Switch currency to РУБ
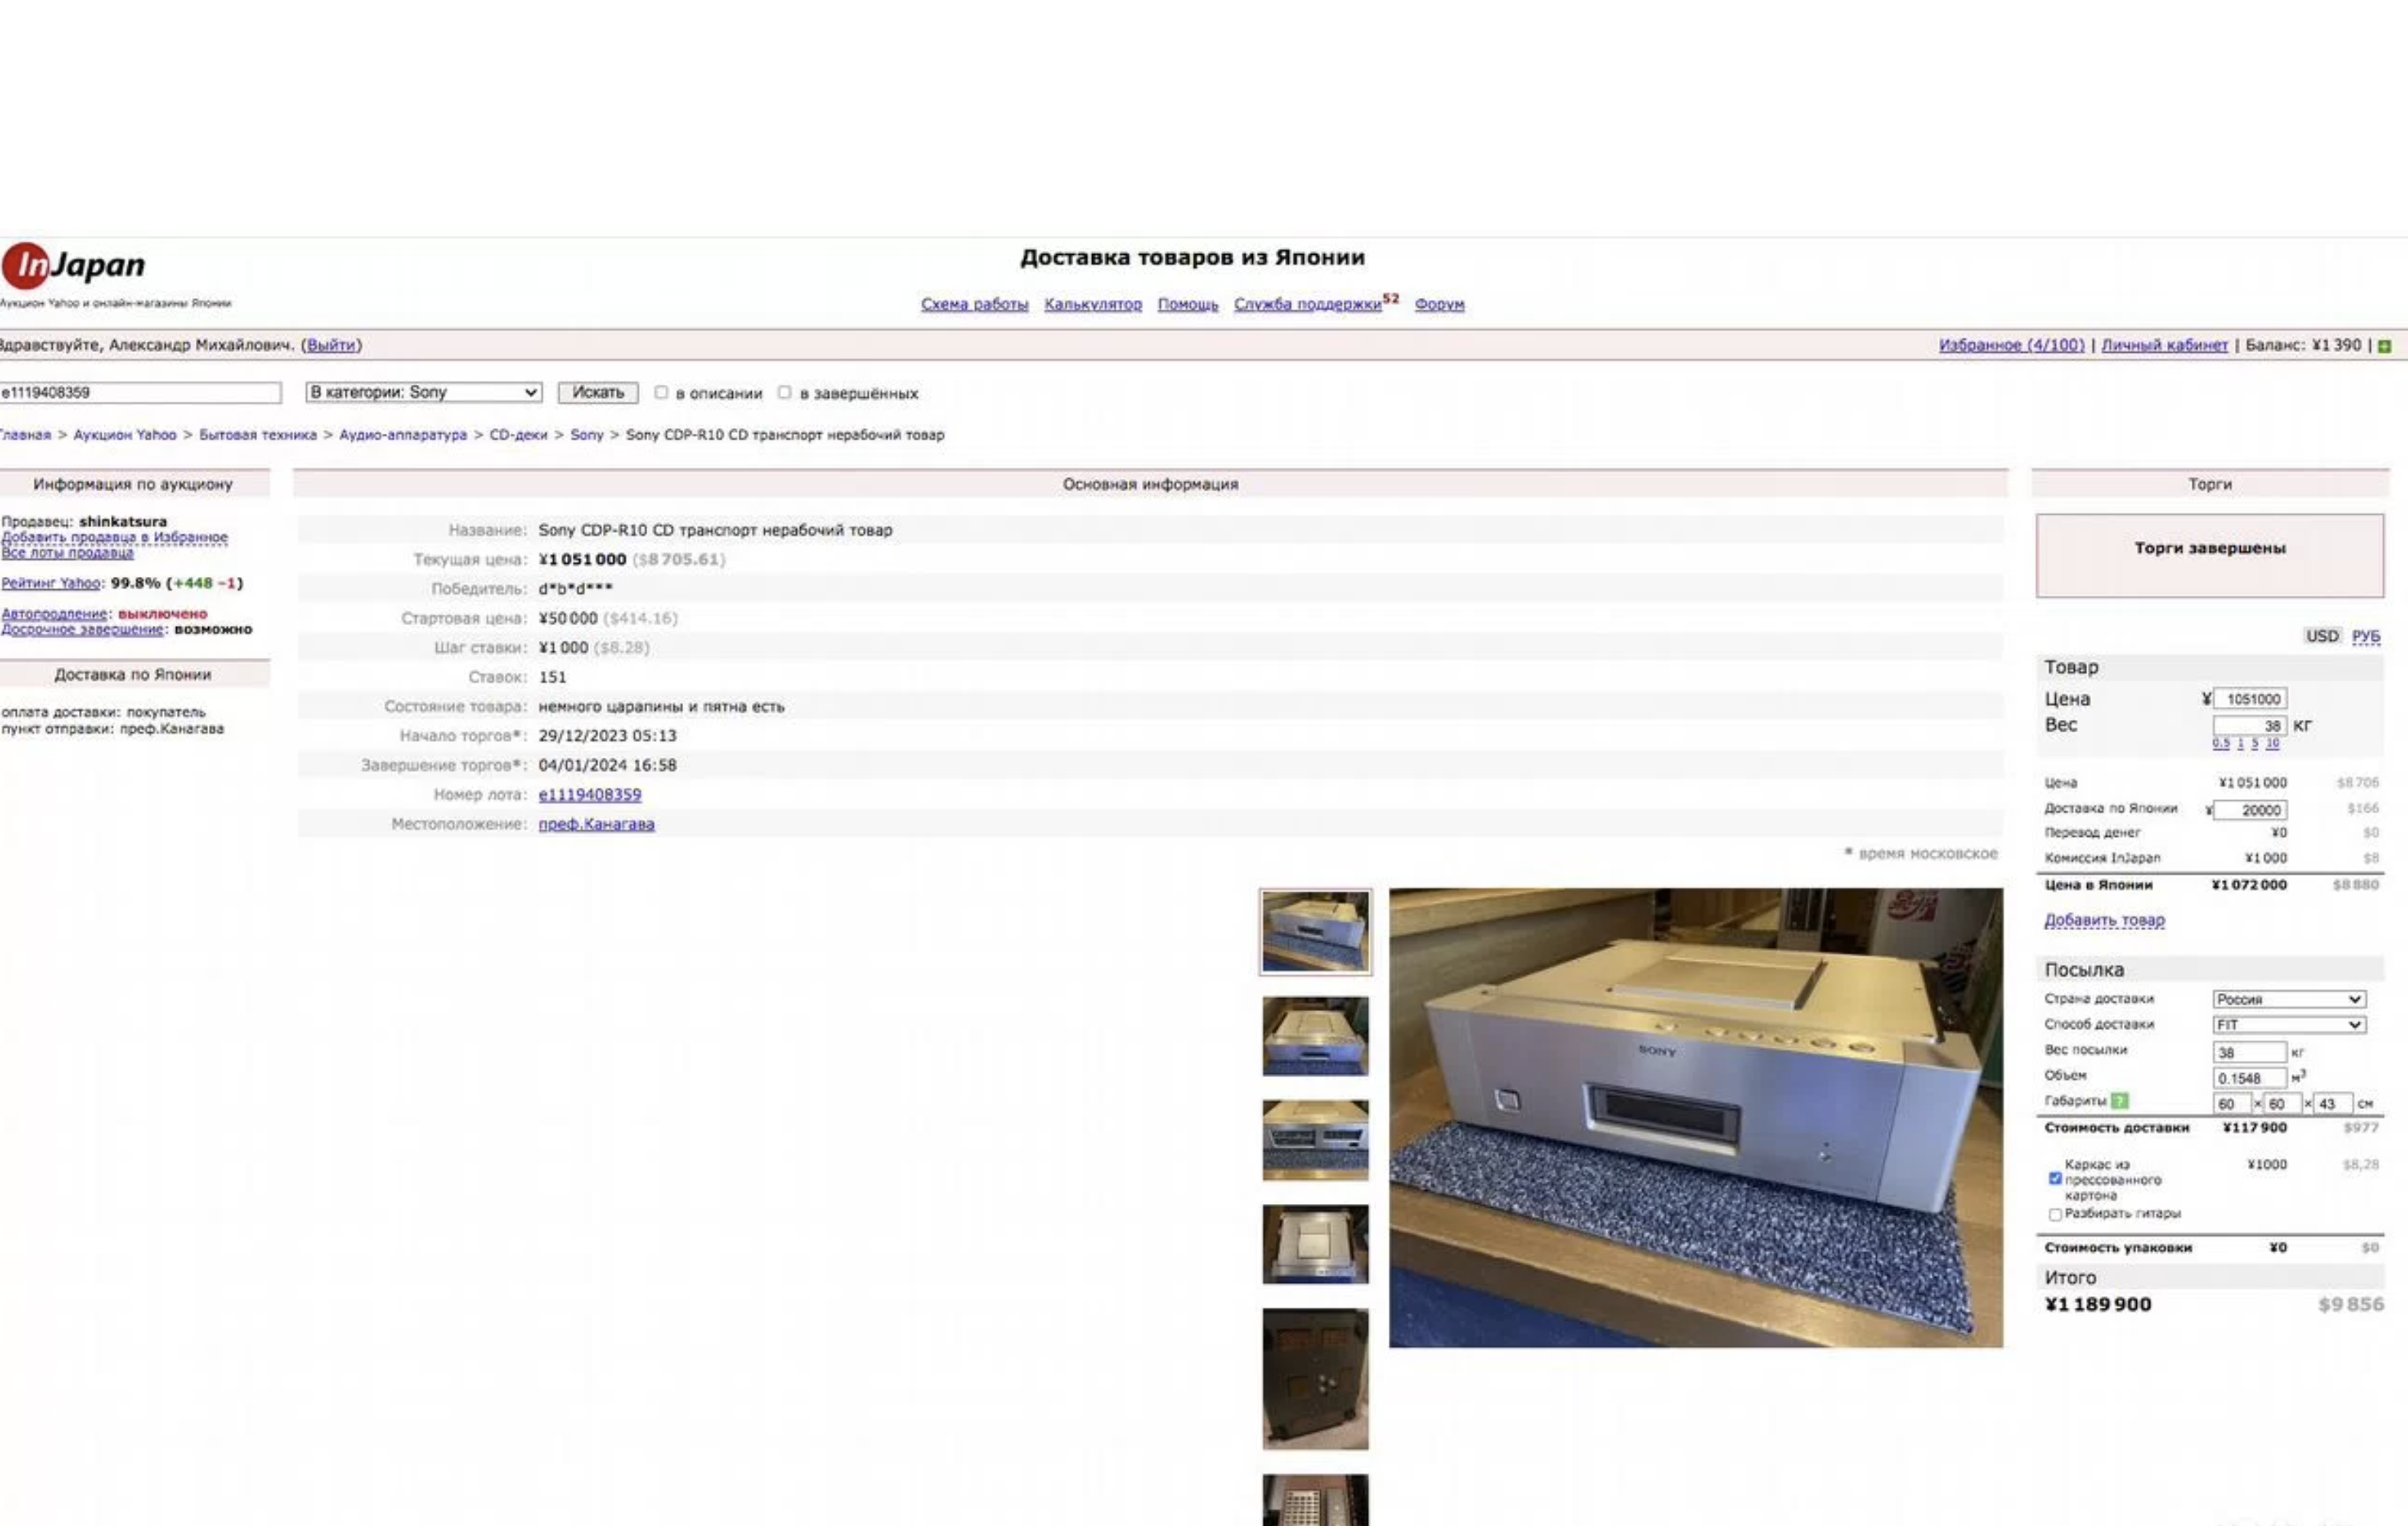The image size is (2408, 1526). tap(2366, 637)
